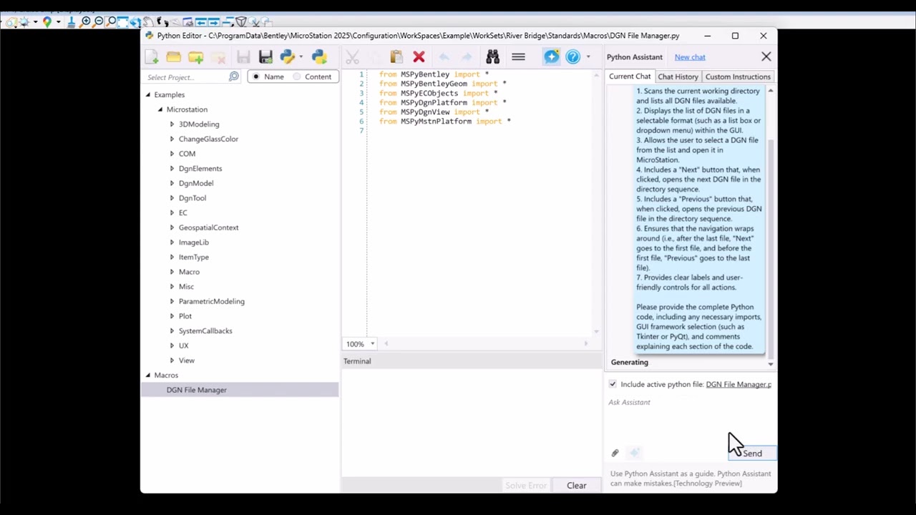
Task: Toggle the Python Assistant chat icon
Action: (551, 57)
